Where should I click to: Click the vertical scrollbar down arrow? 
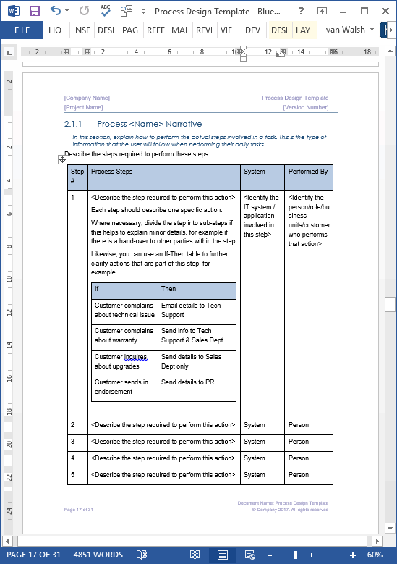[x=390, y=528]
